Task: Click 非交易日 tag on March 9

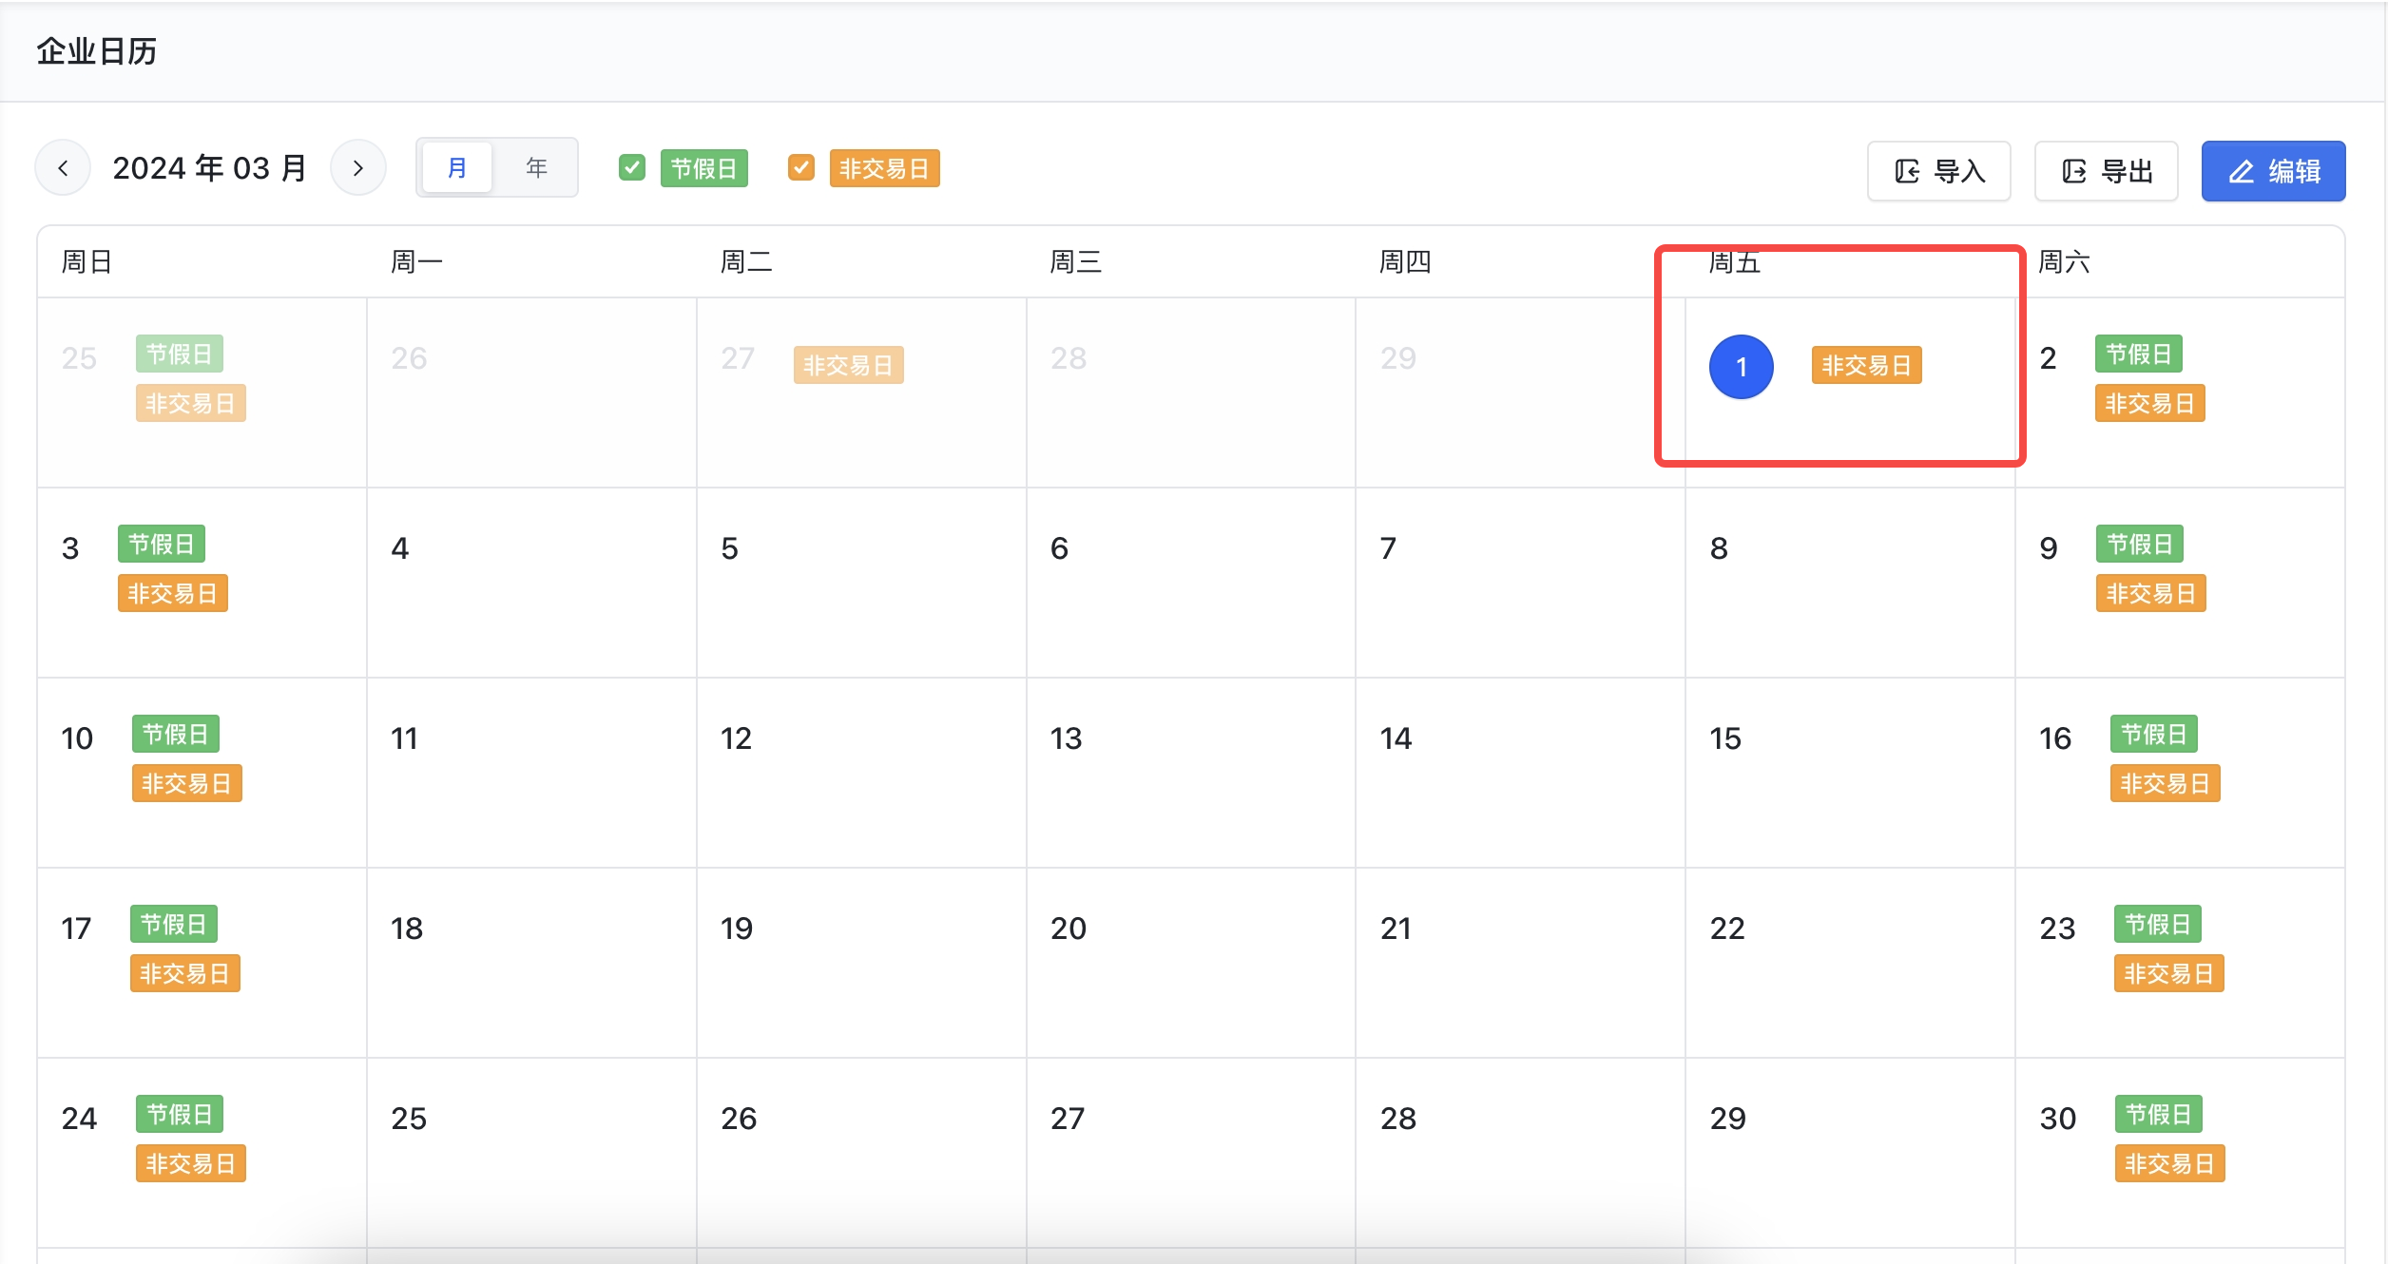Action: point(2151,594)
